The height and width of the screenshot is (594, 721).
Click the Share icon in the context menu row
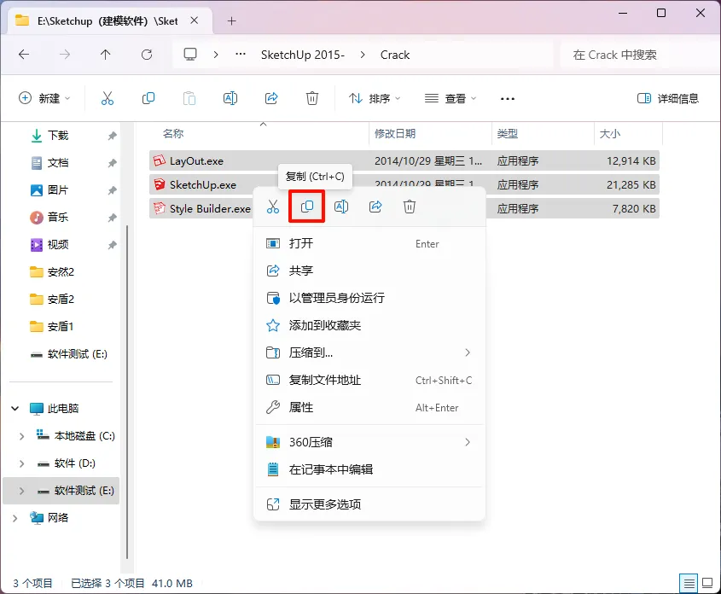coord(375,207)
